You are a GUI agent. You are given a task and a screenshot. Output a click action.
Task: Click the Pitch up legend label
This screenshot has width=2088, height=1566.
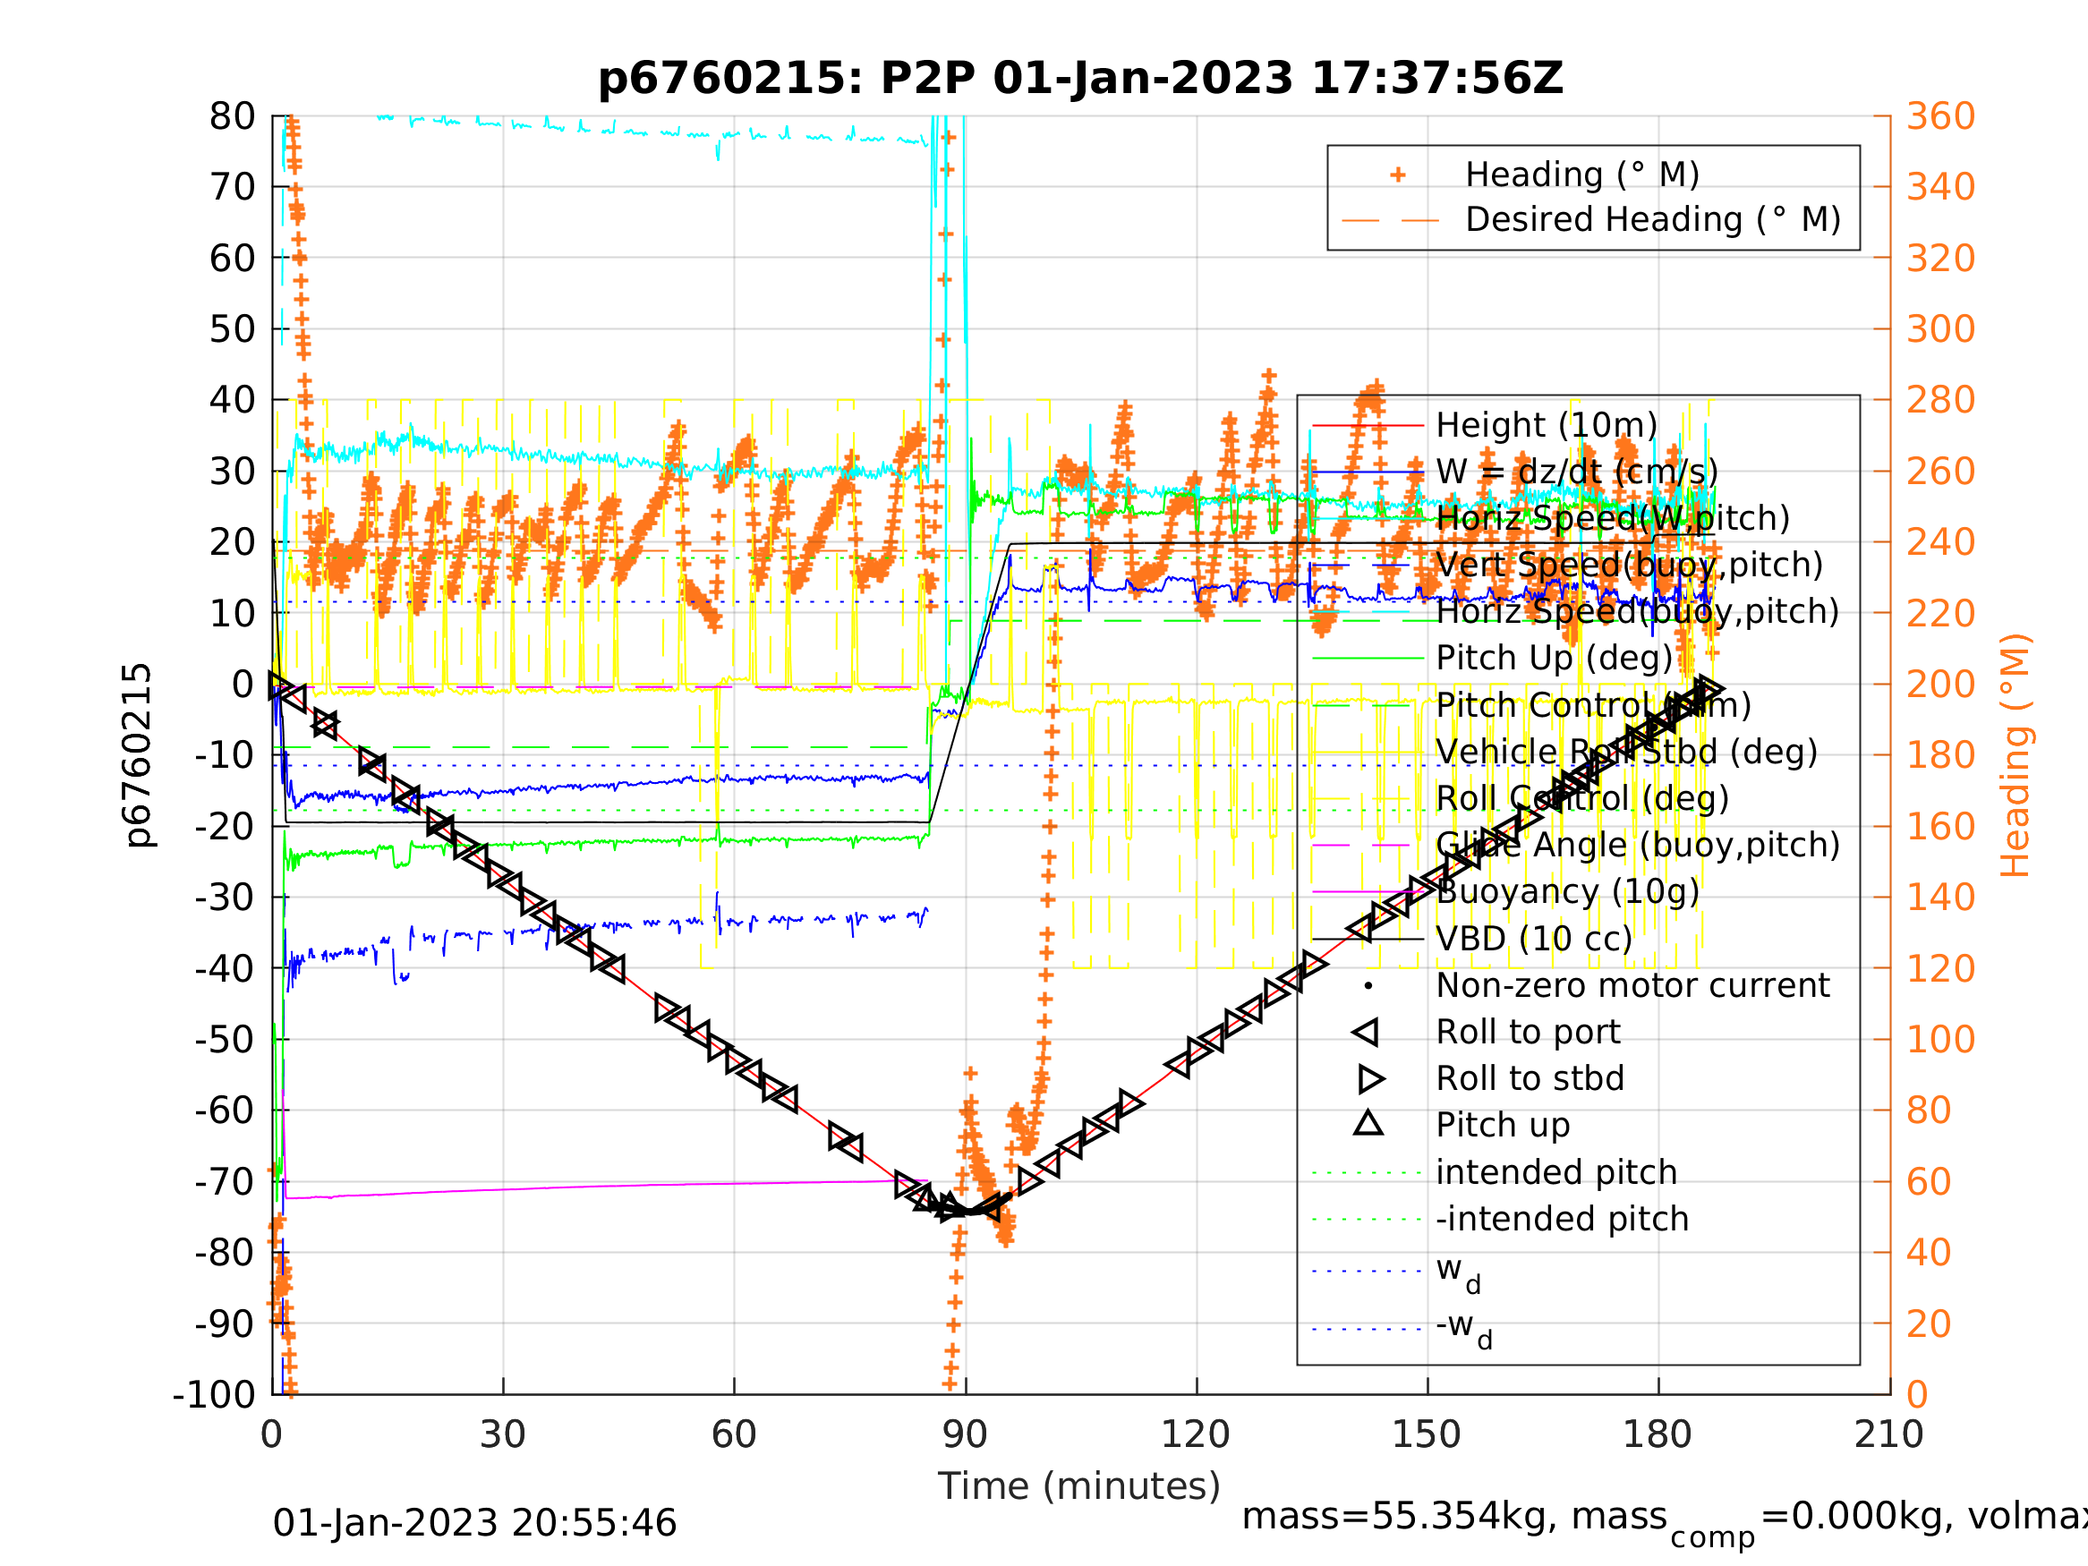1503,1125
